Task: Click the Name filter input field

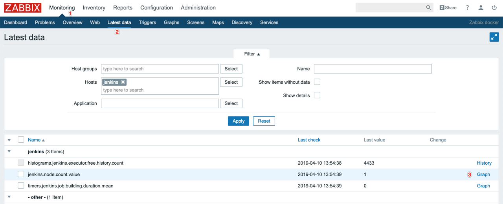Action: (x=373, y=69)
